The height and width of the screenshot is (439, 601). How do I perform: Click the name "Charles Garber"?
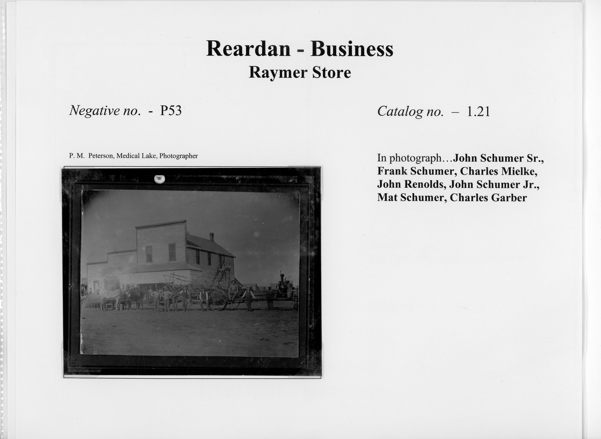pyautogui.click(x=488, y=198)
